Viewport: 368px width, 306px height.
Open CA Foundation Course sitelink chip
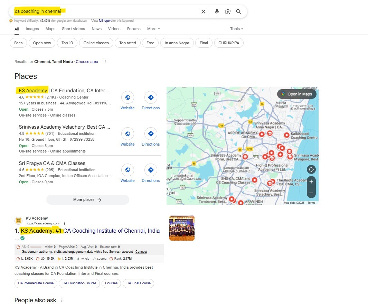pos(79,283)
